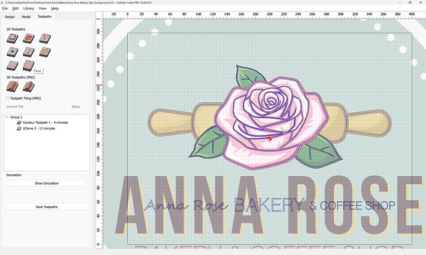Screen dimensions: 426x255
Task: Click the '3D Toolpaths (PRO)' section label
Action: click(20, 77)
